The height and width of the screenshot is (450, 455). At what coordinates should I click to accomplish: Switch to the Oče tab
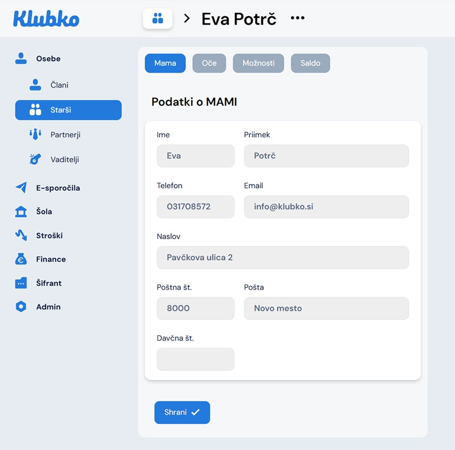209,63
